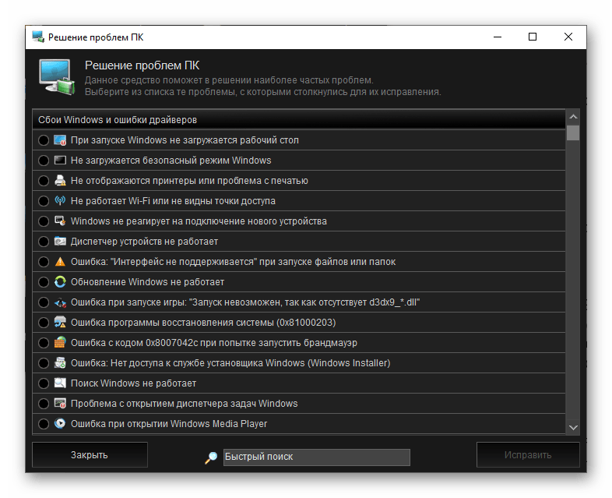Image resolution: width=612 pixels, height=498 pixels.
Task: Select radio for printers not displayed problem
Action: click(x=44, y=181)
